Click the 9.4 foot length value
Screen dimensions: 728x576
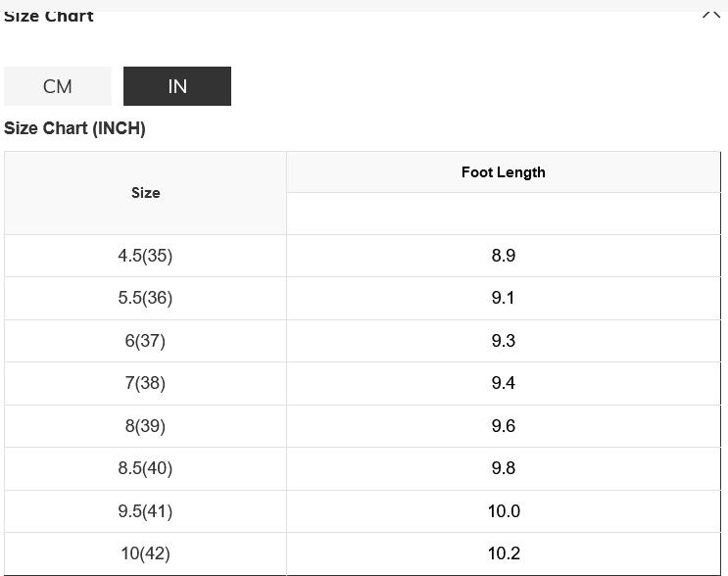503,383
